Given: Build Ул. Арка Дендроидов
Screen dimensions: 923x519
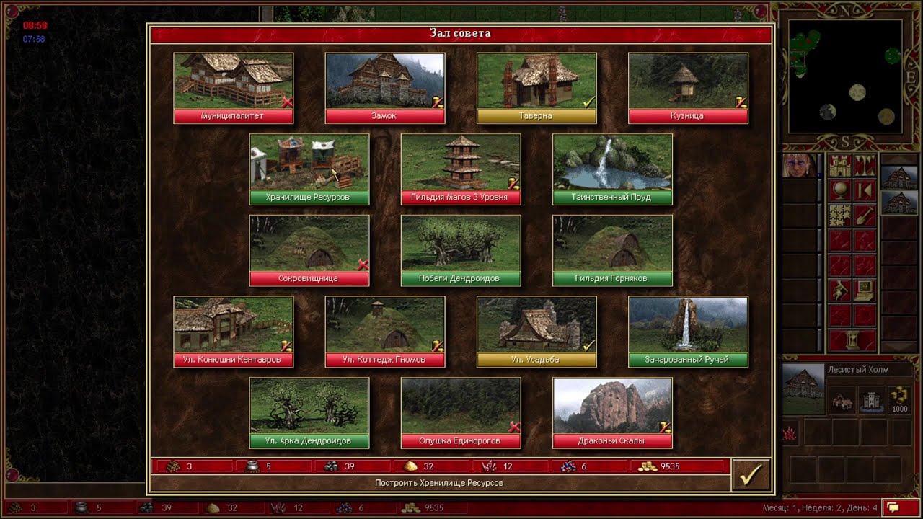Looking at the screenshot, I should (x=309, y=413).
